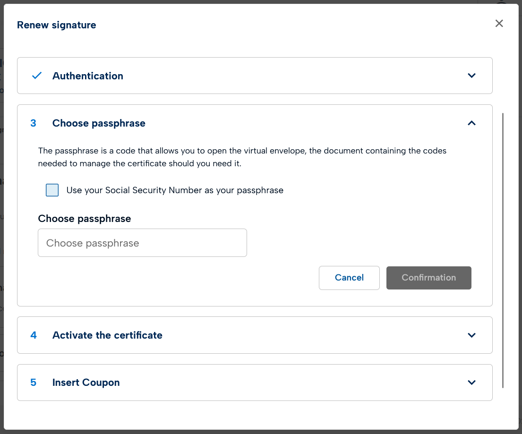Expand the Insert Coupon chevron
The image size is (522, 434).
[471, 383]
